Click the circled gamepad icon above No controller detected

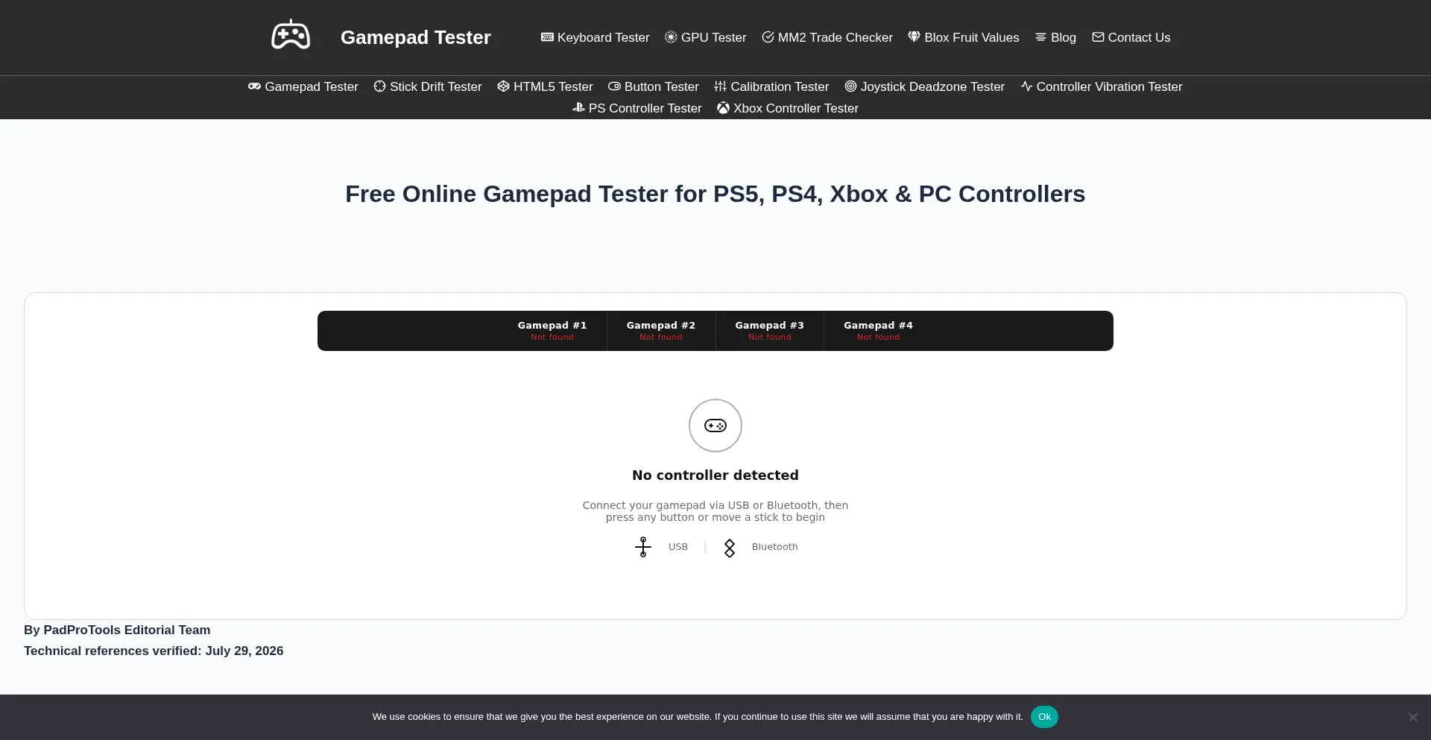click(x=715, y=426)
